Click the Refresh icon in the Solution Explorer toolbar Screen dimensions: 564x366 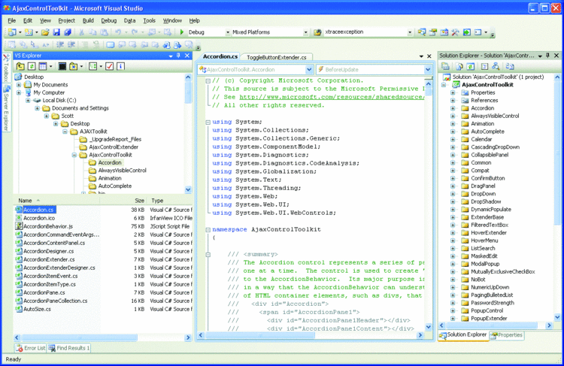pyautogui.click(x=471, y=67)
